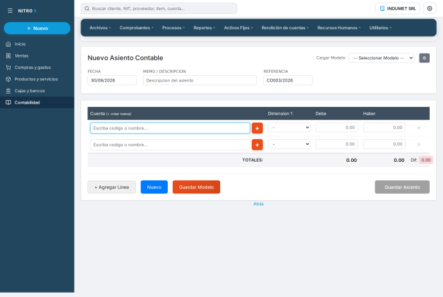Viewport: 443px width, 297px height.
Task: Go to Inicio in sidebar
Action: click(37, 44)
